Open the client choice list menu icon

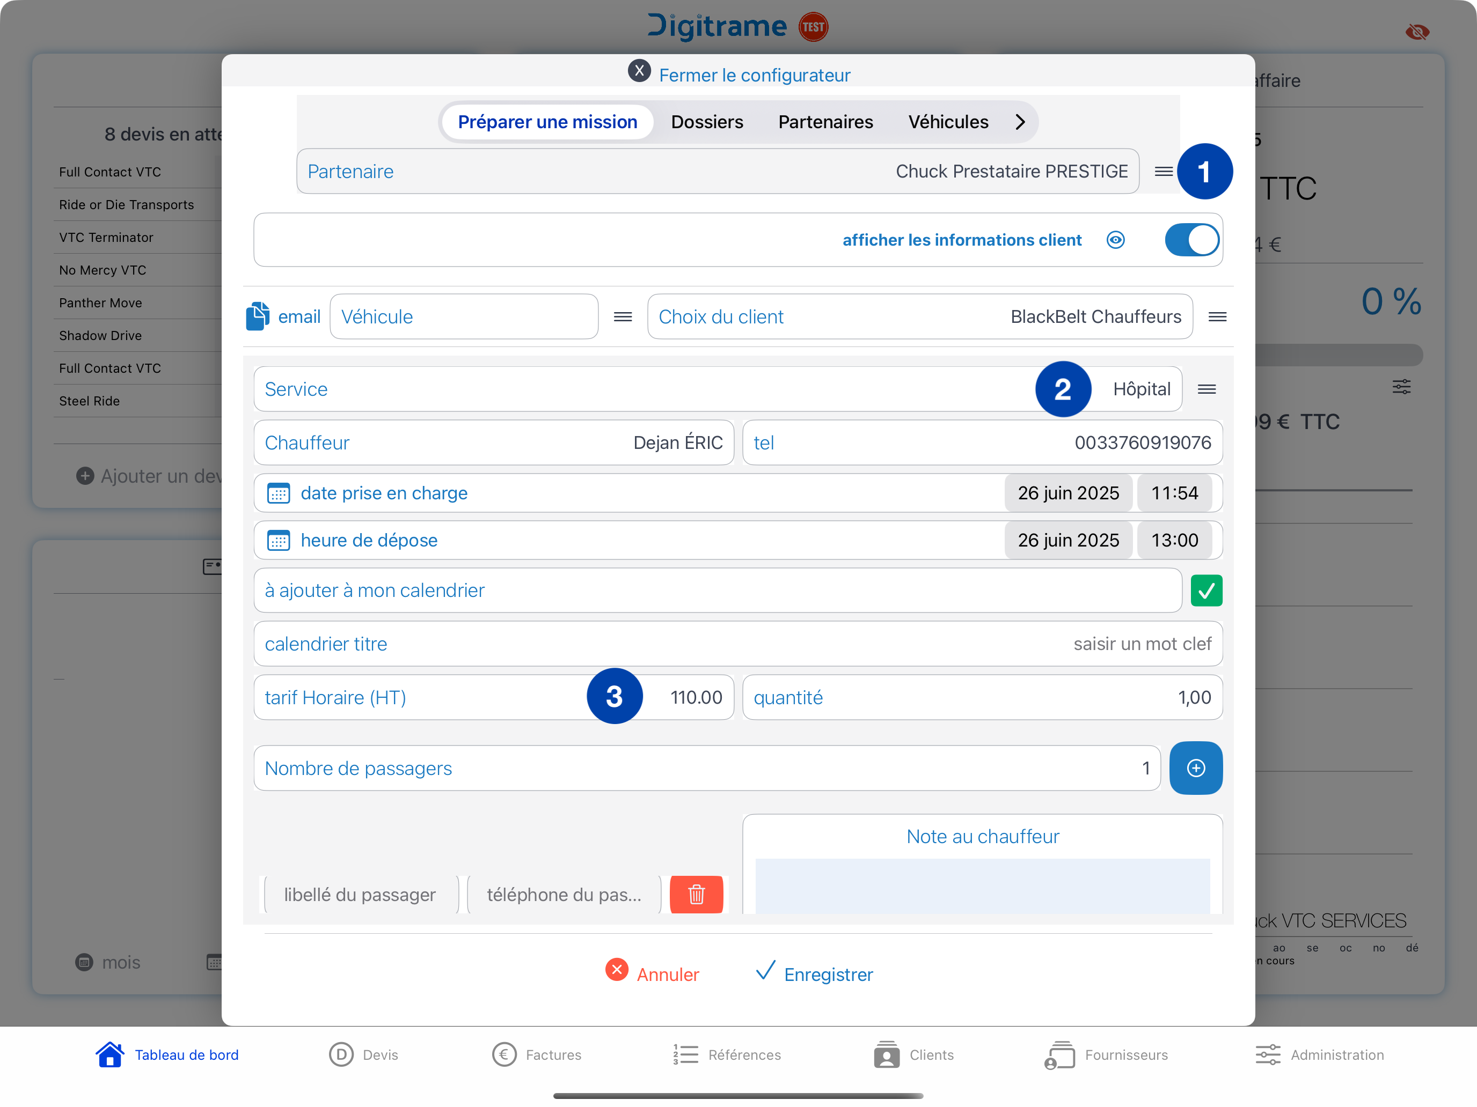coord(1217,317)
